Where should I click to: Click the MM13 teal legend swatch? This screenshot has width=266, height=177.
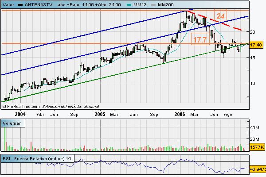[x=129, y=5]
